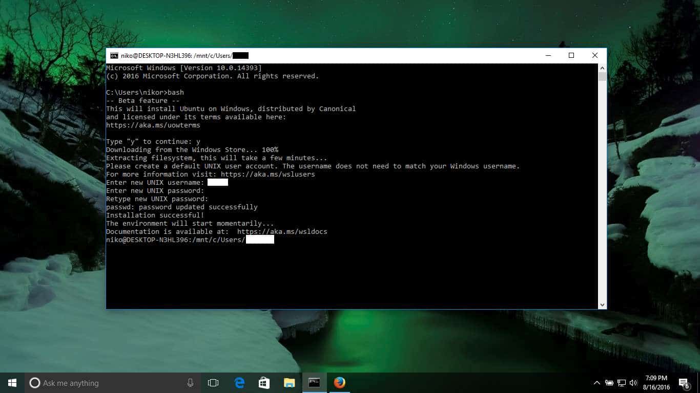The width and height of the screenshot is (700, 393).
Task: Click the https://aka.ms/wsldocs URL text
Action: [x=282, y=232]
